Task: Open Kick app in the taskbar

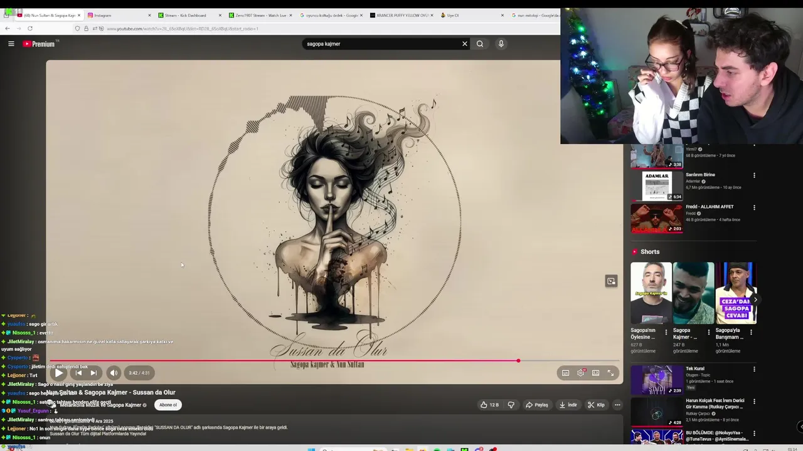Action: point(465,449)
